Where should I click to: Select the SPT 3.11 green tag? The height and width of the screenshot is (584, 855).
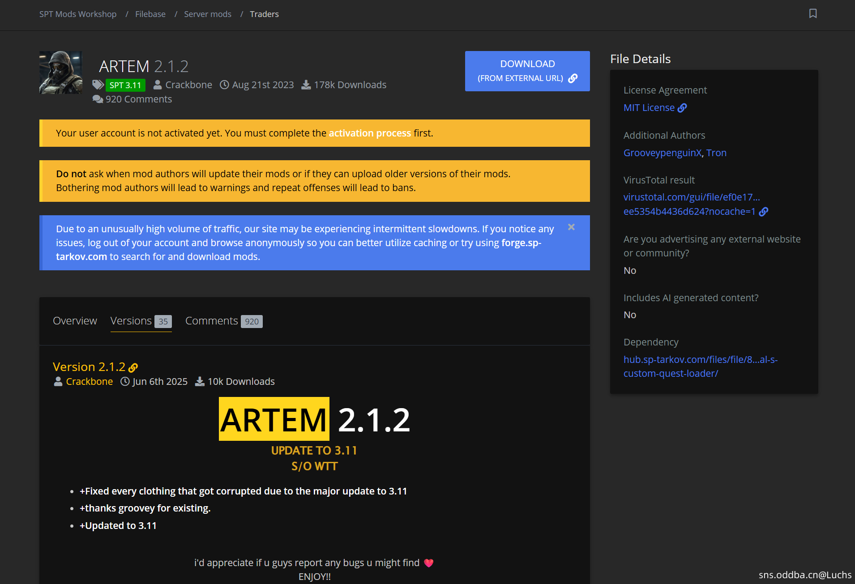[125, 85]
